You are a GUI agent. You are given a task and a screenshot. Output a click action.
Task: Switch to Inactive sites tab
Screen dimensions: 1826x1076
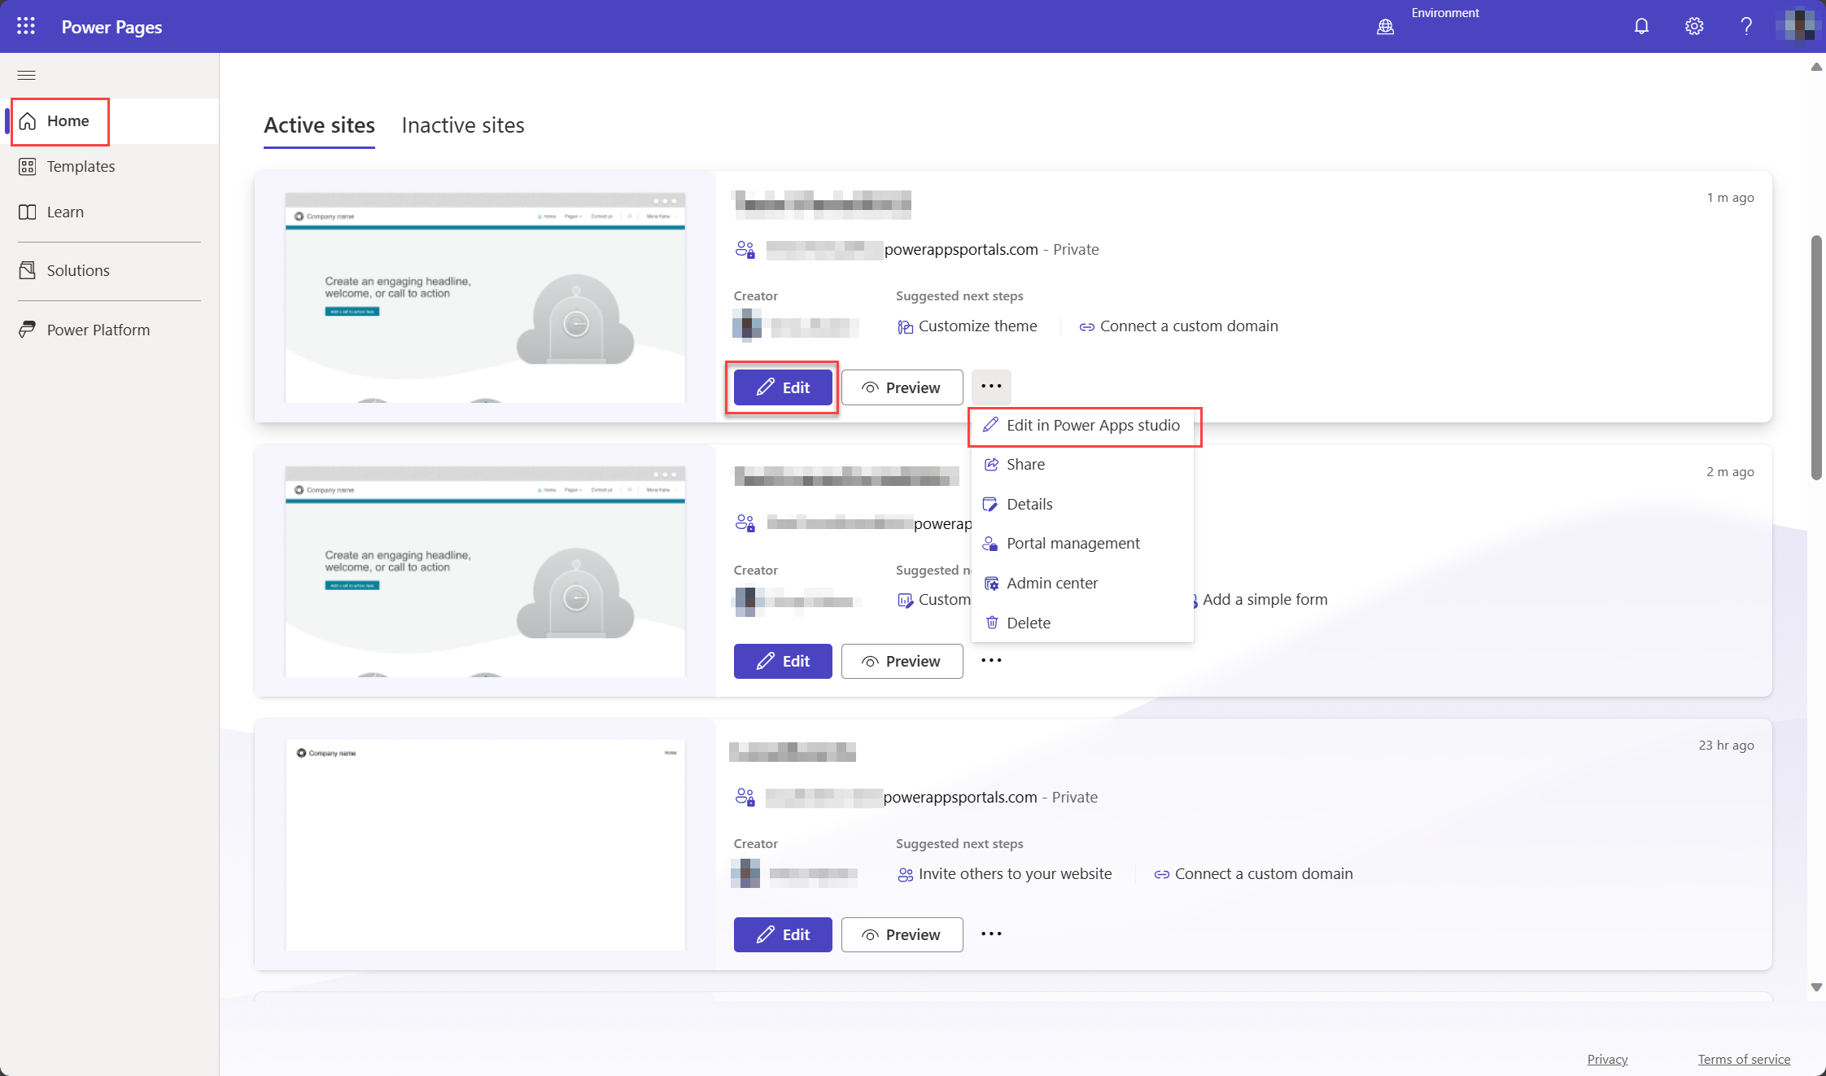click(462, 125)
